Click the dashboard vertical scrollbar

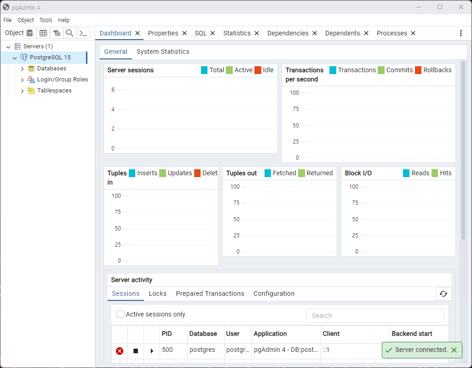(x=463, y=150)
